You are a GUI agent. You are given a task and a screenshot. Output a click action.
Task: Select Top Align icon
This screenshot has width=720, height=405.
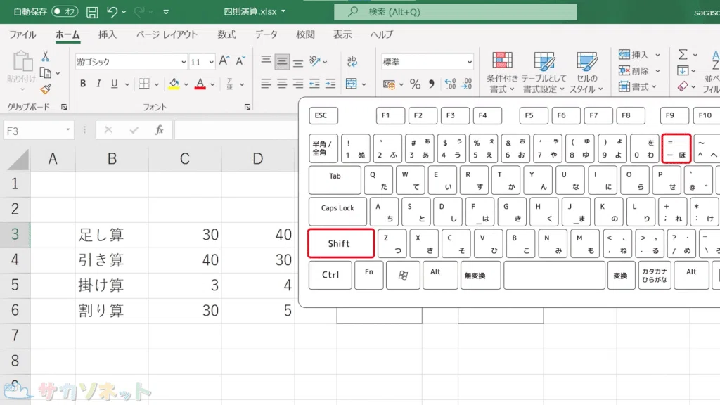pos(266,61)
